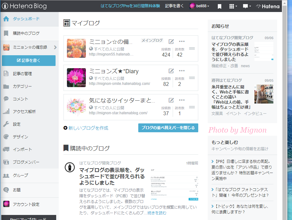
Task: Click はてなブログ開発ブログ in お知らせ
Action: pos(232,38)
